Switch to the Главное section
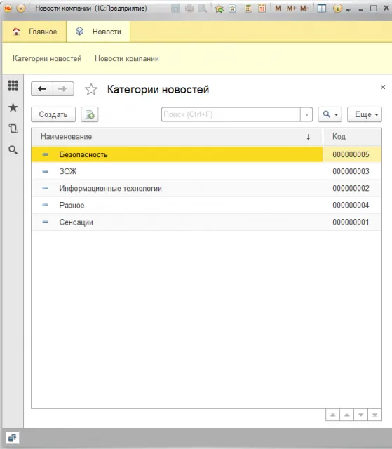This screenshot has width=392, height=449. click(34, 32)
